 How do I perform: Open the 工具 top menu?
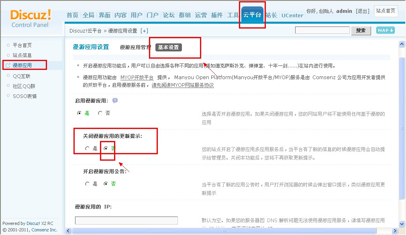click(x=233, y=15)
